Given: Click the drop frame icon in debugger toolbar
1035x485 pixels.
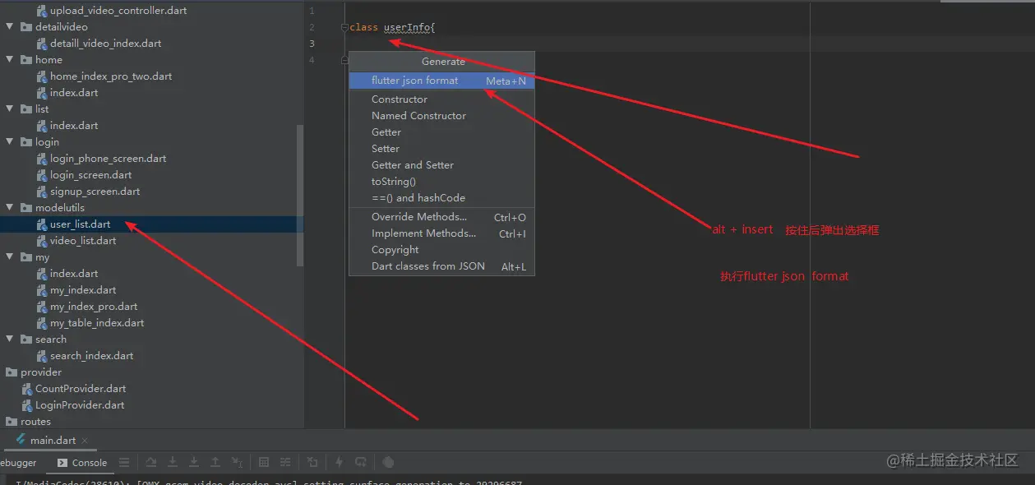Looking at the screenshot, I should click(312, 463).
